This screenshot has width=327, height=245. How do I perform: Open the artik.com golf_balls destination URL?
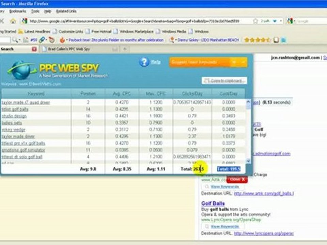(x=264, y=193)
